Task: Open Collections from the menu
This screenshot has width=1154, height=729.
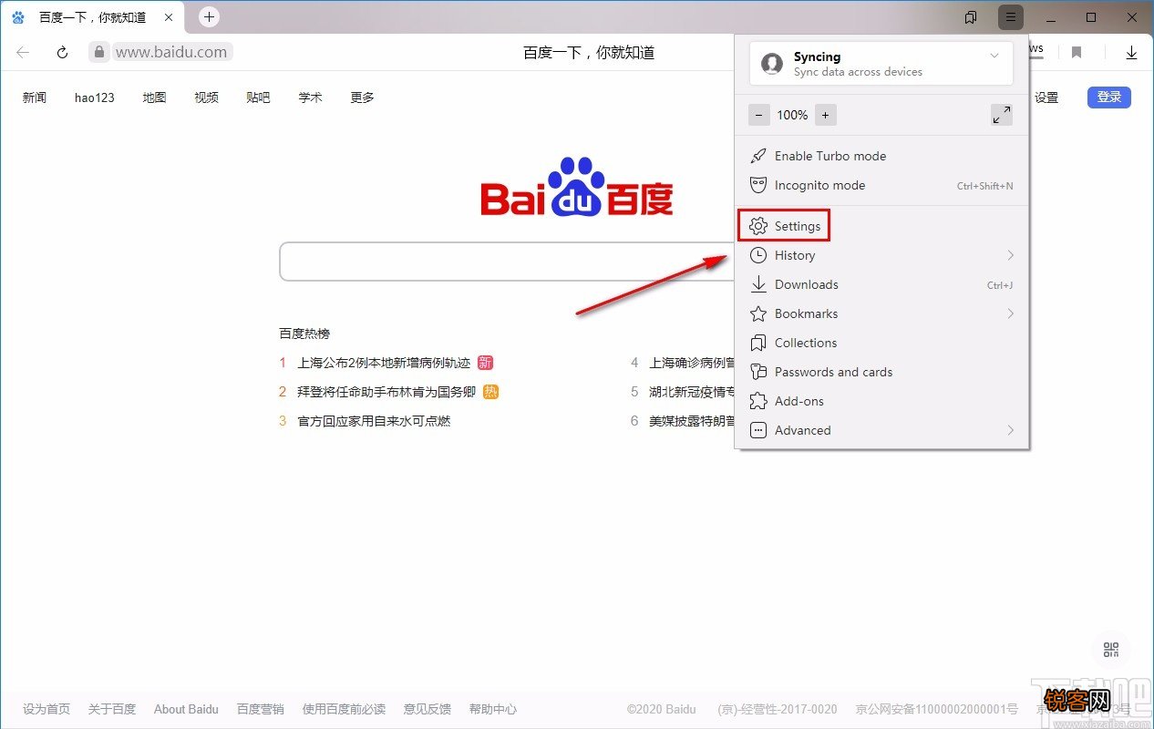Action: (881, 343)
